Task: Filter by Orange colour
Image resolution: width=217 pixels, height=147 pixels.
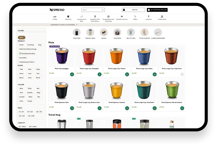Action: click(30, 101)
